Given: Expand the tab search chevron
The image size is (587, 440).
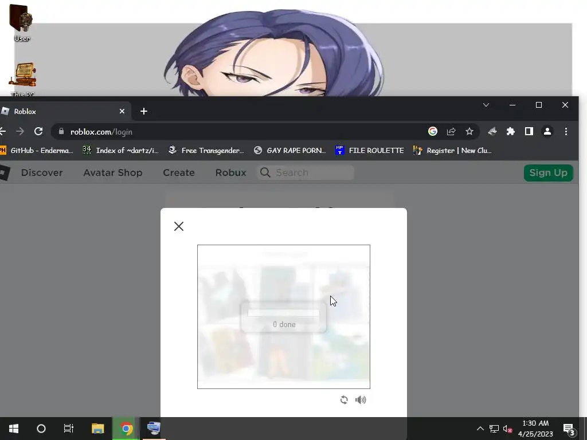Looking at the screenshot, I should point(486,105).
